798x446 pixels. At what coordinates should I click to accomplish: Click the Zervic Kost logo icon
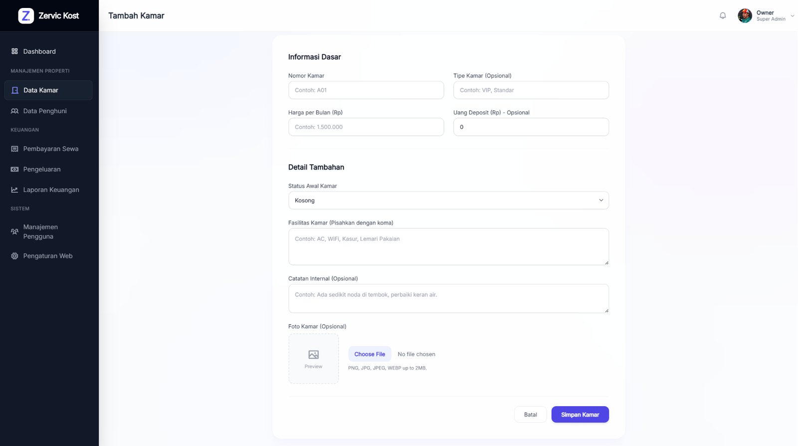pos(26,15)
